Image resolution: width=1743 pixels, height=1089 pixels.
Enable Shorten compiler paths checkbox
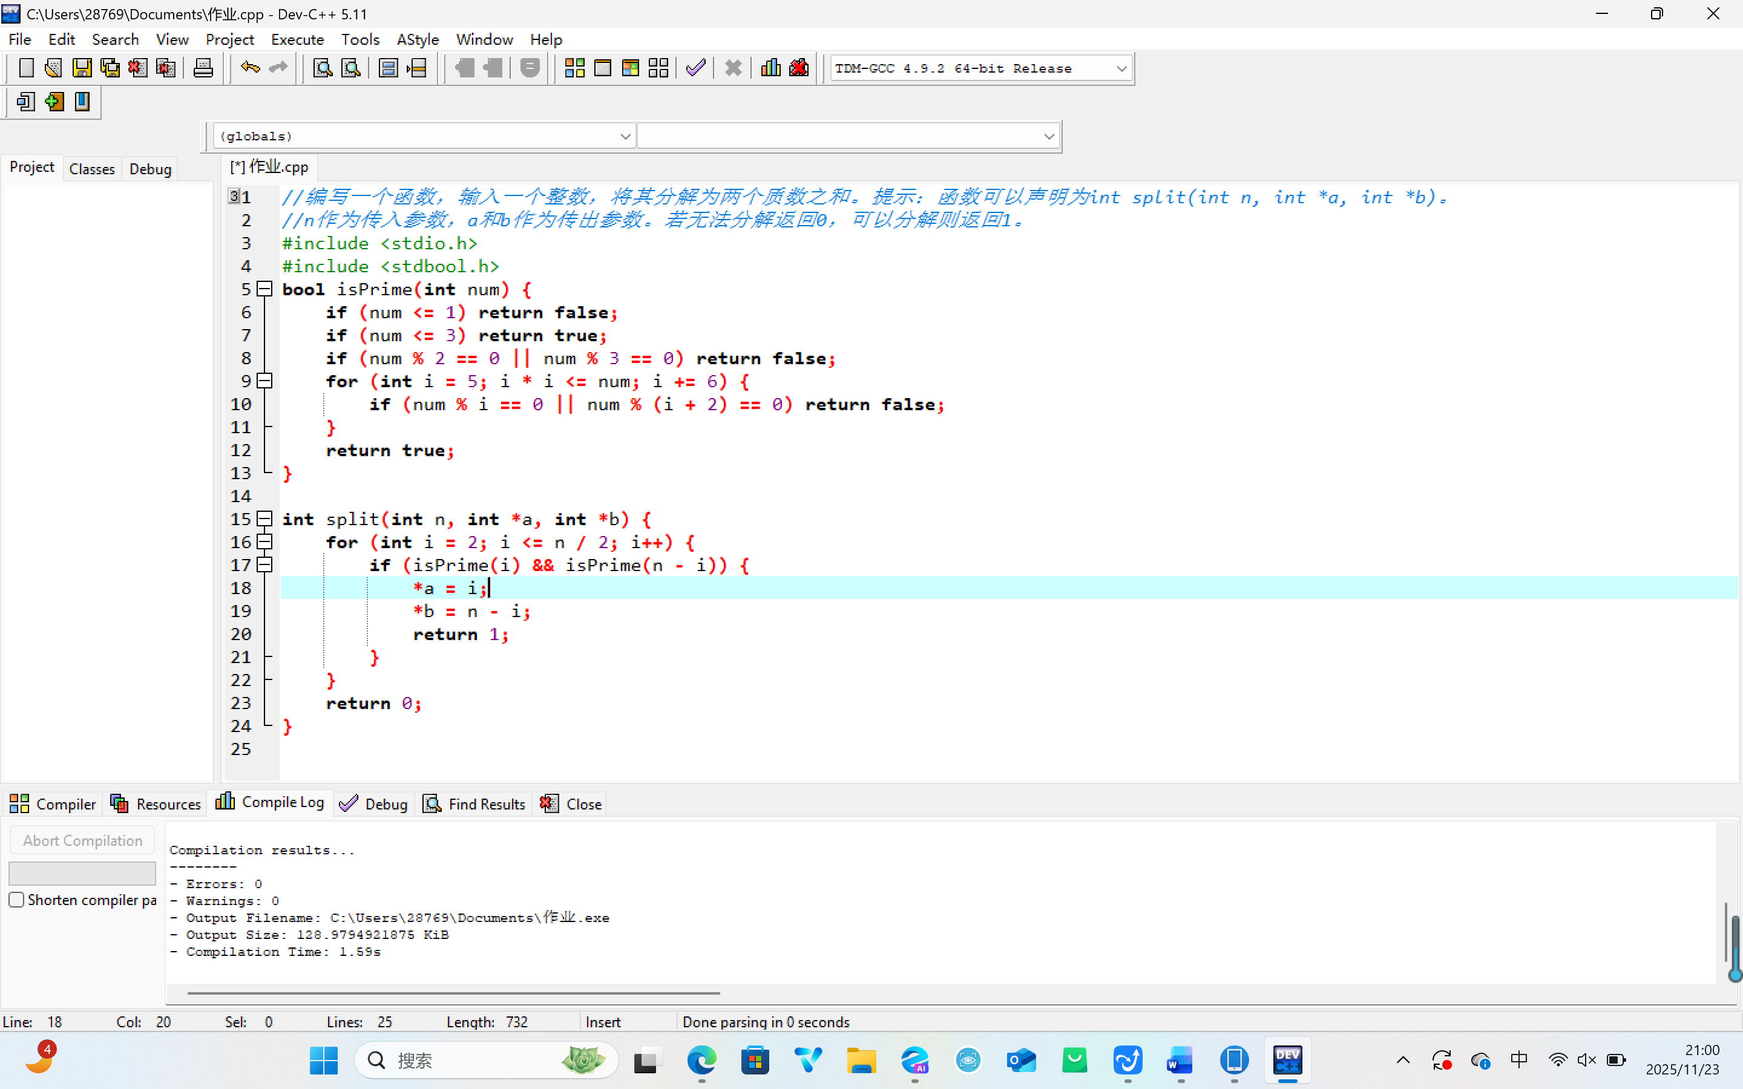[x=16, y=900]
